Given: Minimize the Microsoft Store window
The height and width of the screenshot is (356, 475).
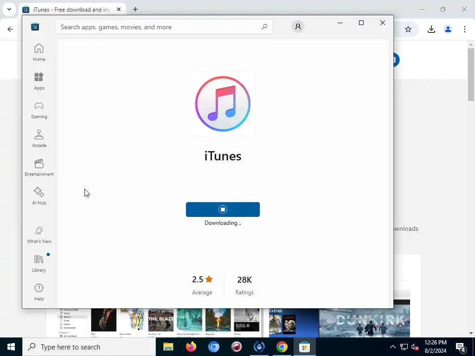Looking at the screenshot, I should pos(340,23).
